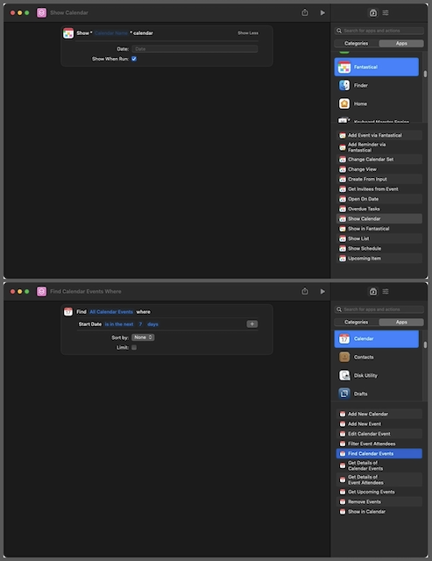Viewport: 432px width, 561px height.
Task: Share the Find Calendar Events Where shortcut
Action: click(304, 291)
